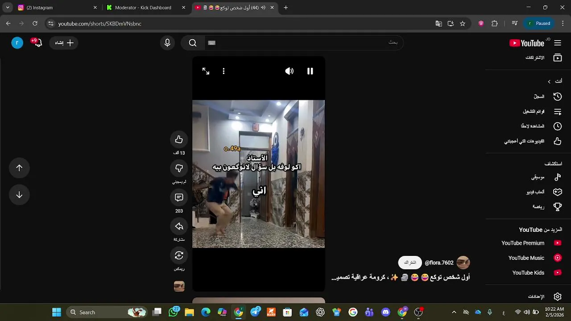Remix the Short using ريمكس button
The image size is (571, 321).
pyautogui.click(x=179, y=255)
